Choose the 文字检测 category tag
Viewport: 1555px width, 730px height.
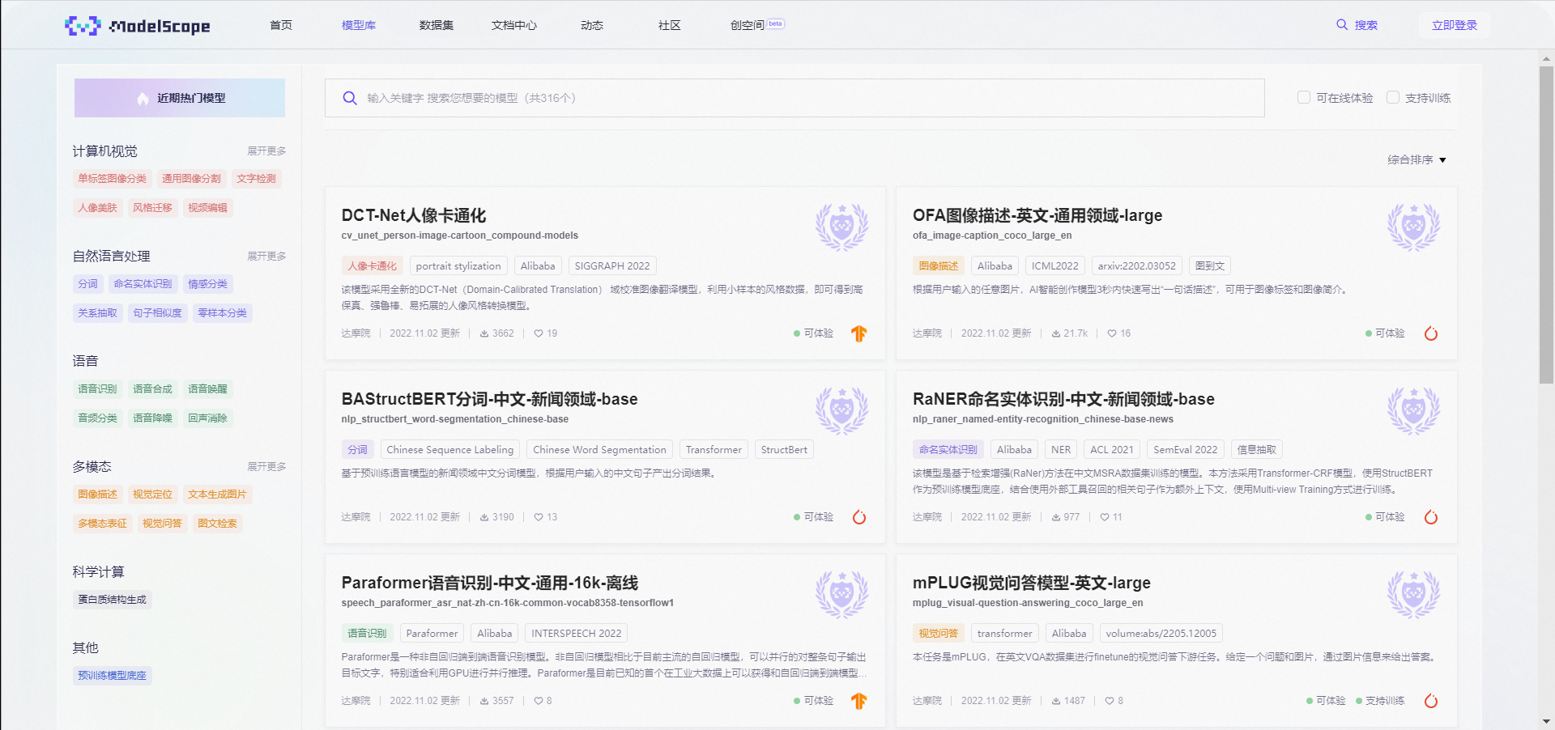point(257,179)
